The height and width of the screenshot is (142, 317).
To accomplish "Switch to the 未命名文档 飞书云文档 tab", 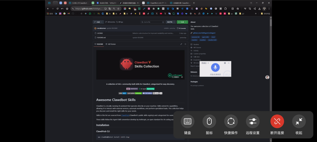I will coord(107,3).
